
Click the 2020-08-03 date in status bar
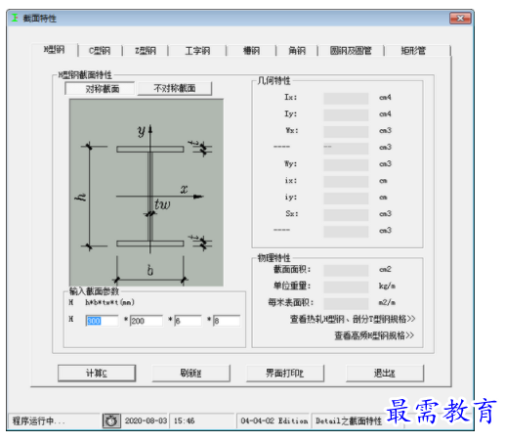(x=146, y=420)
